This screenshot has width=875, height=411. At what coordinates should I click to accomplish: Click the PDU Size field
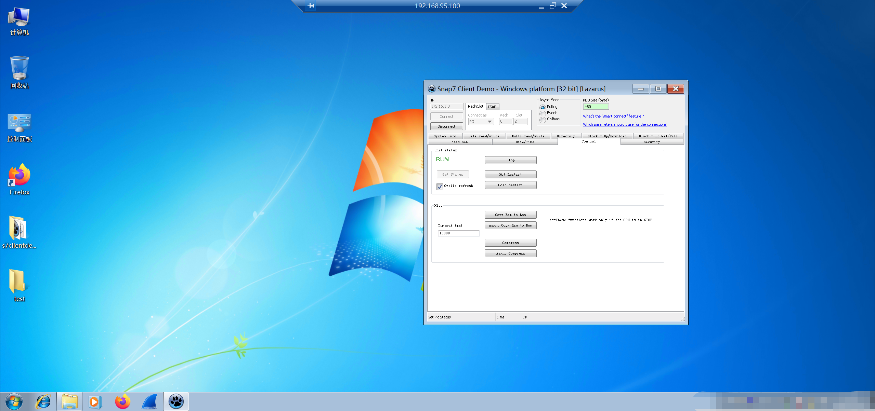tap(596, 107)
